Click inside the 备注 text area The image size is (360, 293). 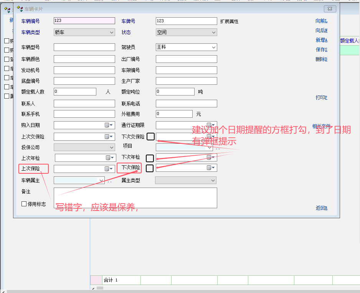point(135,197)
